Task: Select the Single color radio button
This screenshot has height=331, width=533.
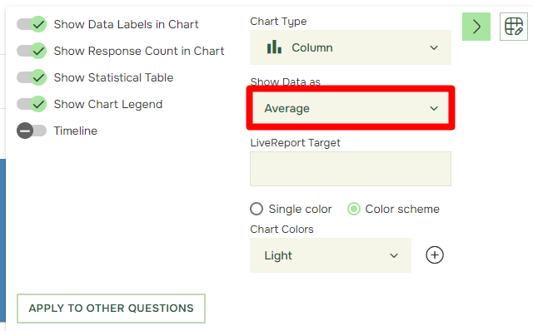Action: click(257, 209)
